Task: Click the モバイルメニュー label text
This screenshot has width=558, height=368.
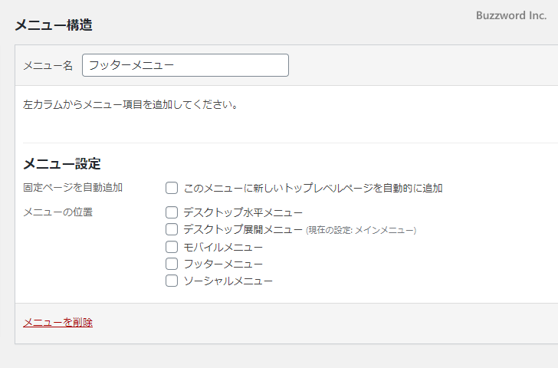Action: pyautogui.click(x=223, y=247)
